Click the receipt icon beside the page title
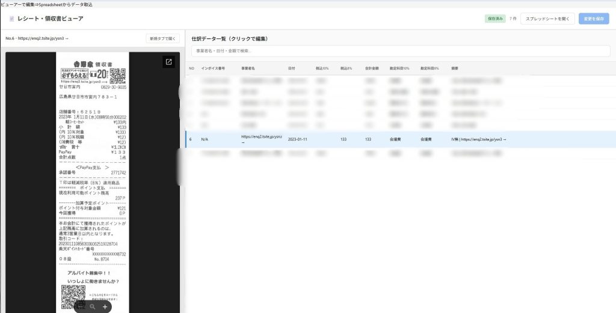 point(11,19)
